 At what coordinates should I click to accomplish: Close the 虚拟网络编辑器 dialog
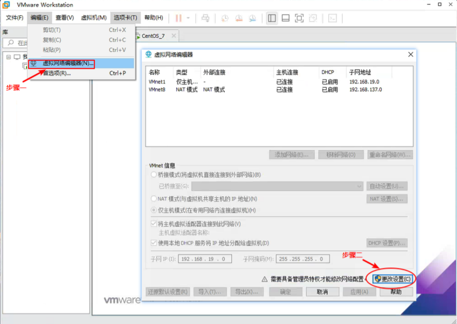coord(411,55)
